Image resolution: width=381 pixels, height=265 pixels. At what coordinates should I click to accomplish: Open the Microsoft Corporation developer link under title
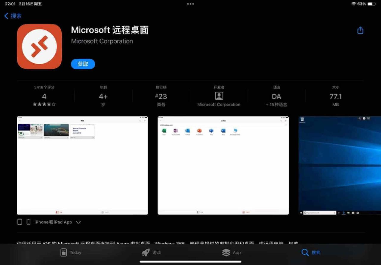pos(102,41)
